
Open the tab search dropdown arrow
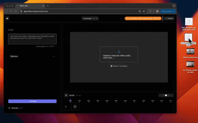(174, 6)
